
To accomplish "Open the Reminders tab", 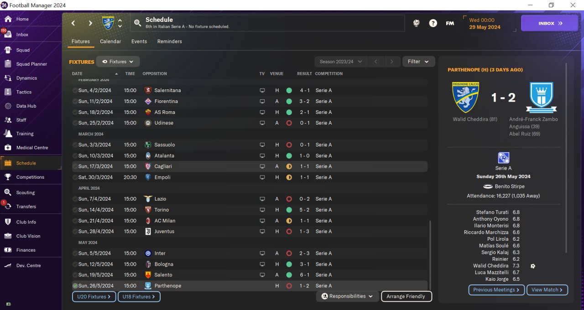I will [x=170, y=41].
